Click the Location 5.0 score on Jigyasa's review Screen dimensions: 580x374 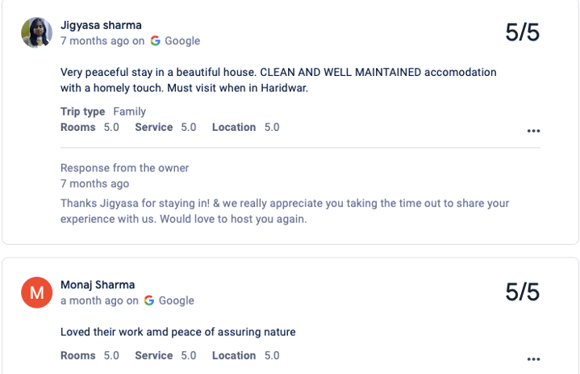245,127
